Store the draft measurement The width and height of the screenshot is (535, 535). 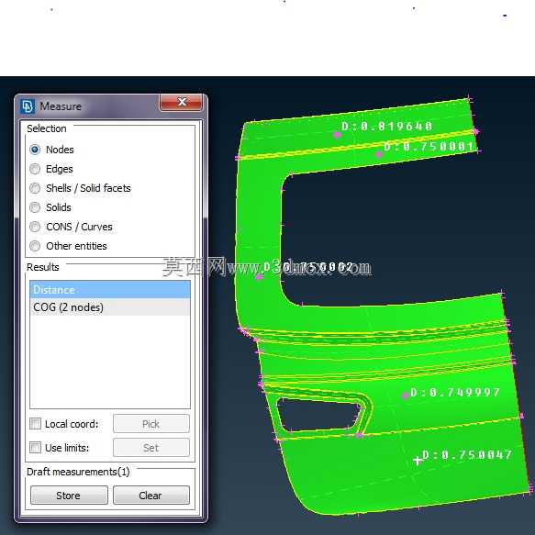[x=69, y=495]
